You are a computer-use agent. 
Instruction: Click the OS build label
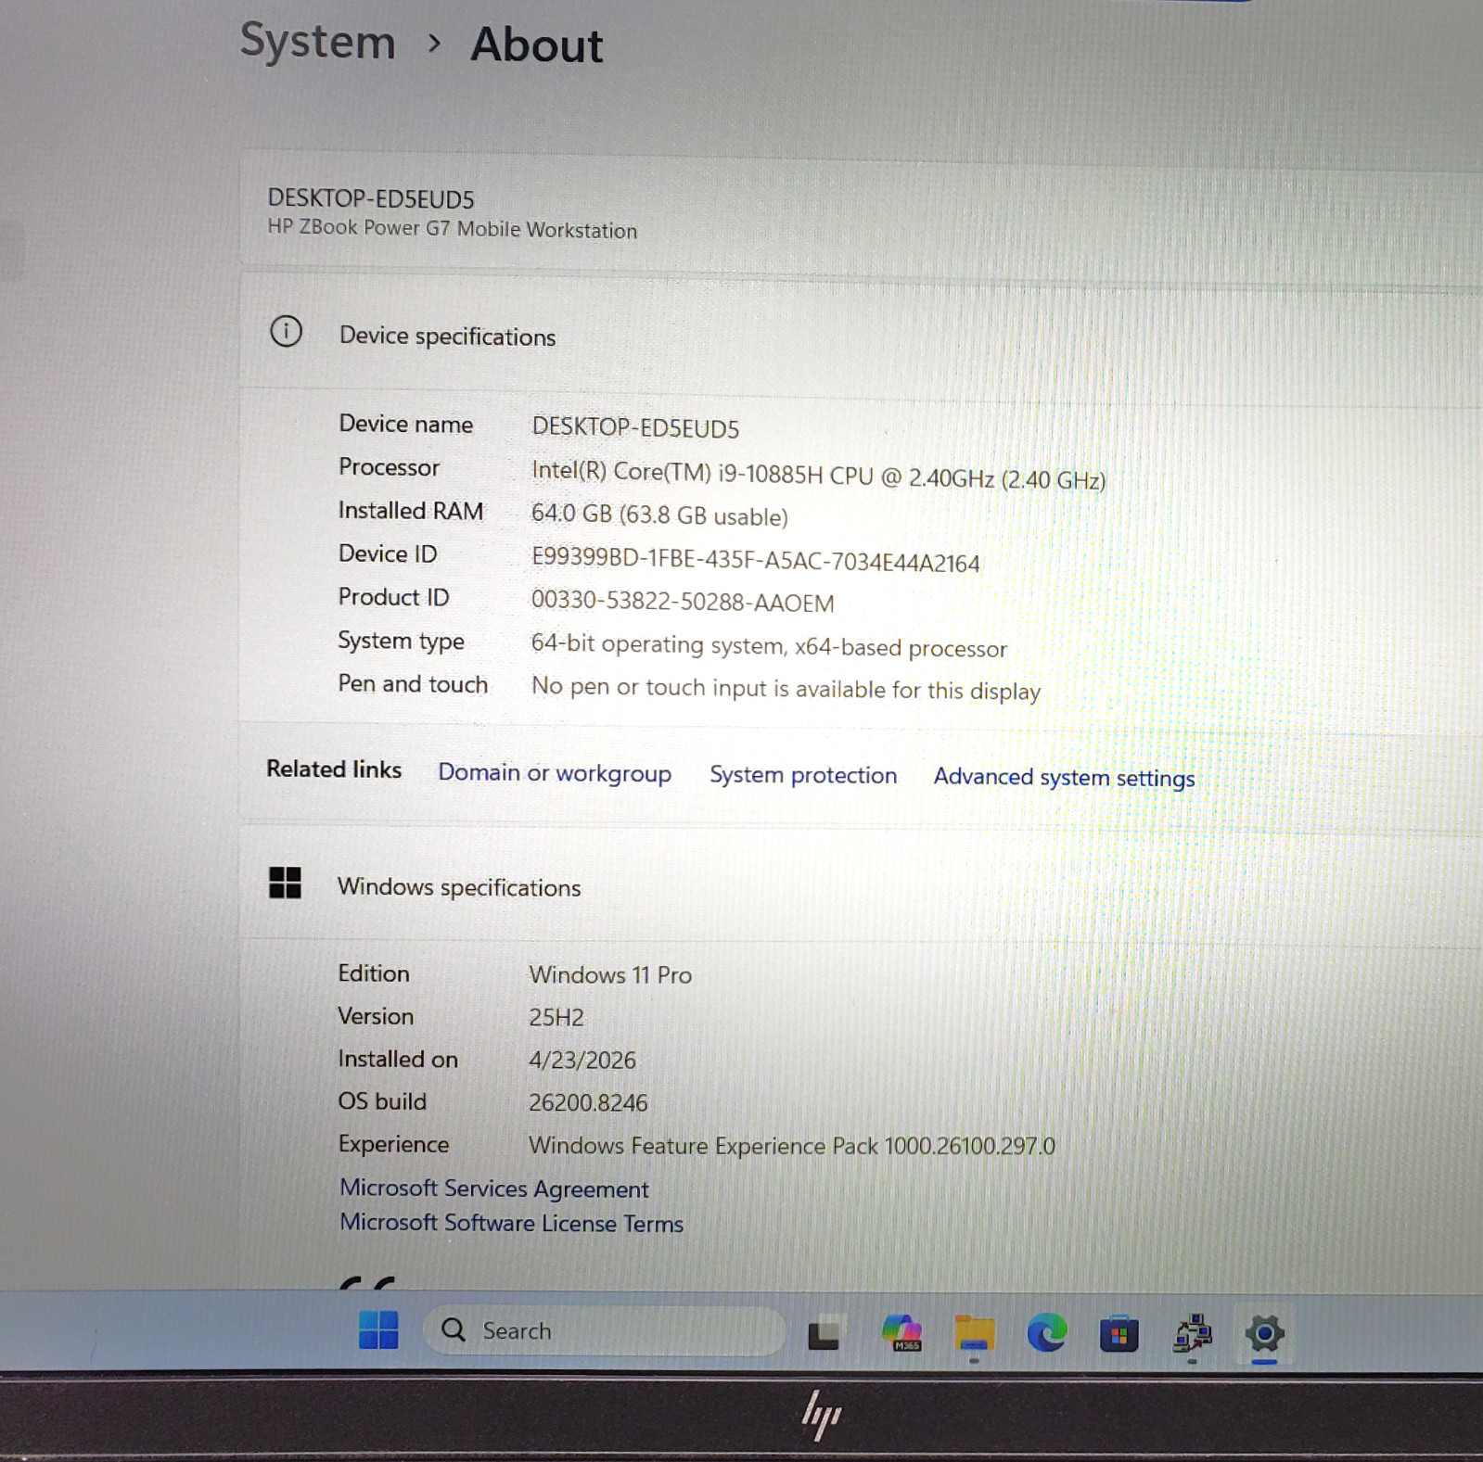382,1101
